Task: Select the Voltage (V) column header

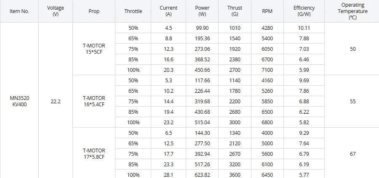Action: 56,11
